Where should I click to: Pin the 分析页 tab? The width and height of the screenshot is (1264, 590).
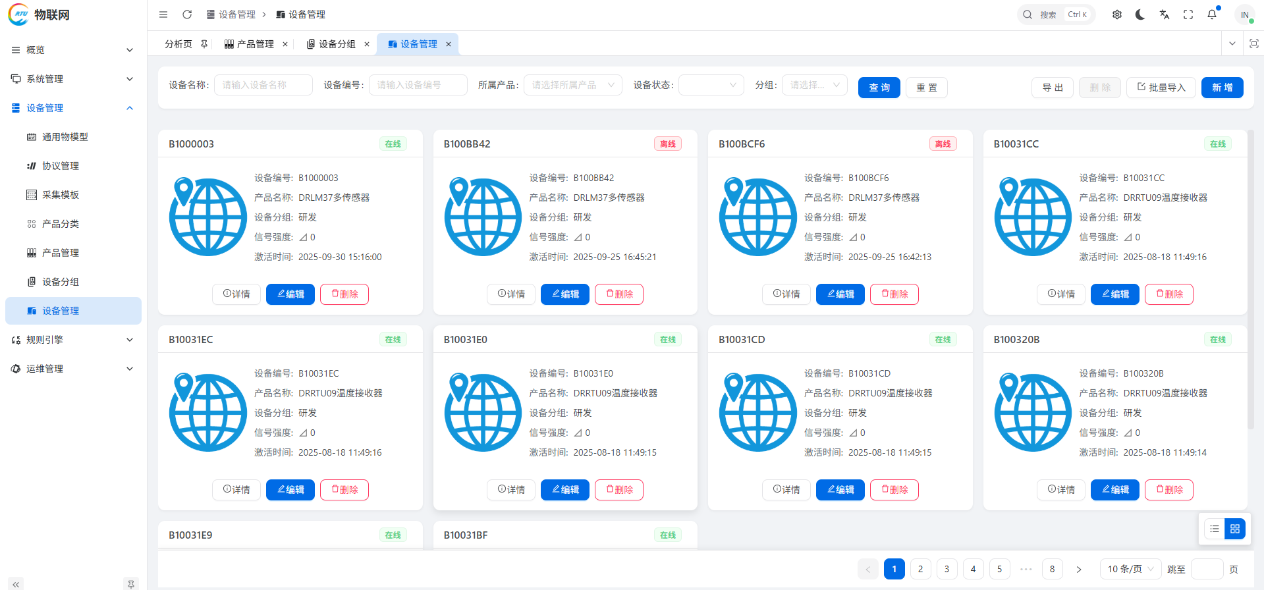click(204, 44)
